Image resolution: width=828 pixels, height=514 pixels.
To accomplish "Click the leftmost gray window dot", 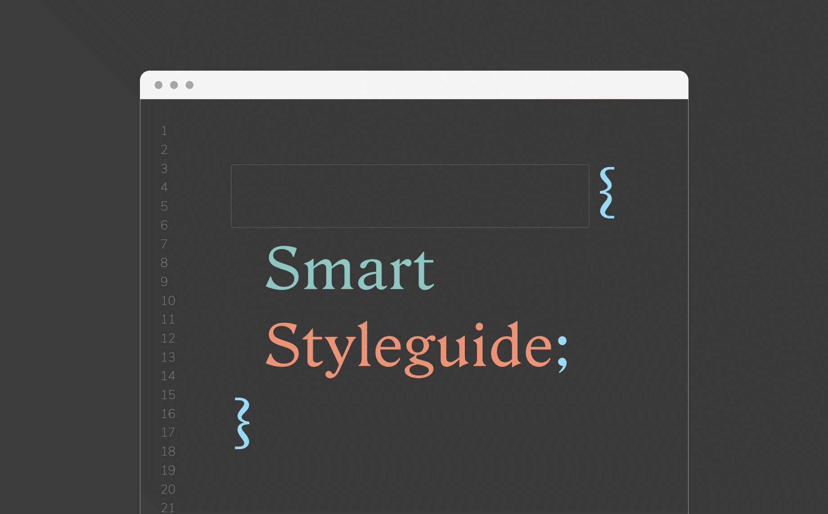I will pos(158,85).
